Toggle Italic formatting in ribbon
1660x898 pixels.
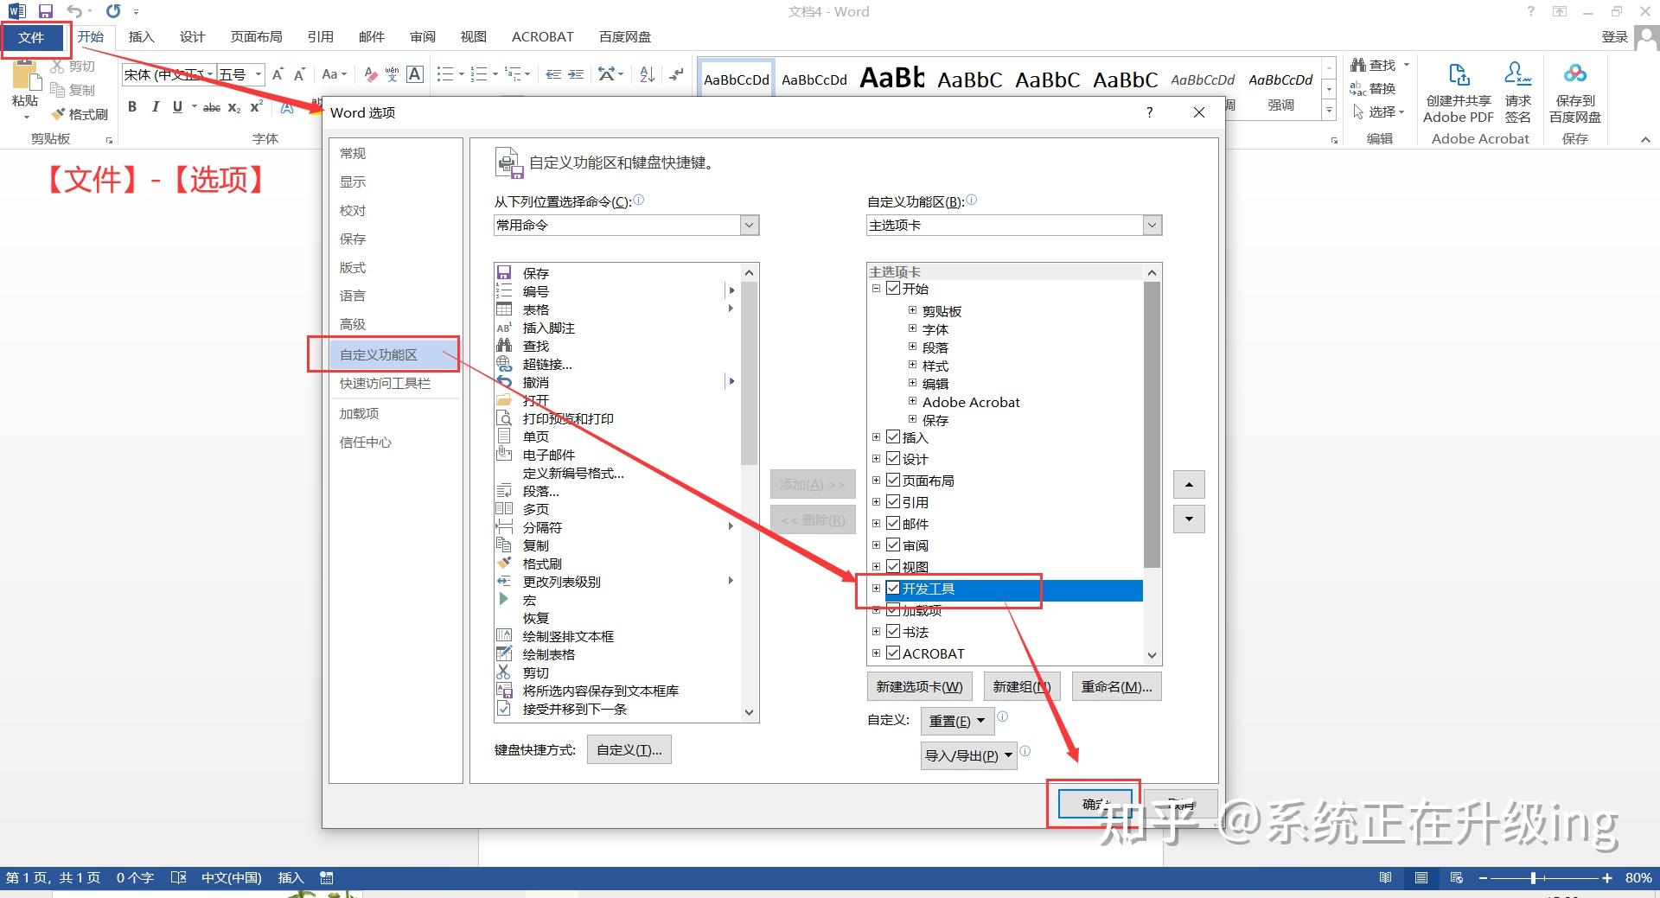point(155,106)
